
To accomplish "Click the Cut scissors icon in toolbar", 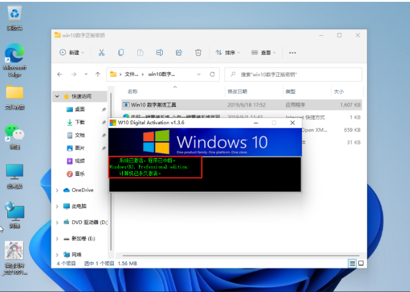I will click(x=102, y=53).
